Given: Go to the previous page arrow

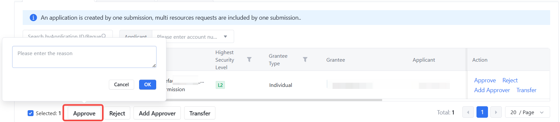Looking at the screenshot, I should tap(468, 112).
